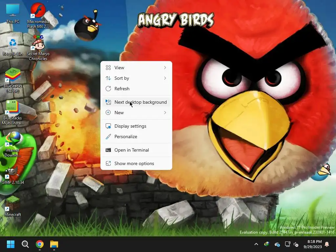Expand the Sort by chevron arrow
The image size is (336, 252).
pos(165,78)
